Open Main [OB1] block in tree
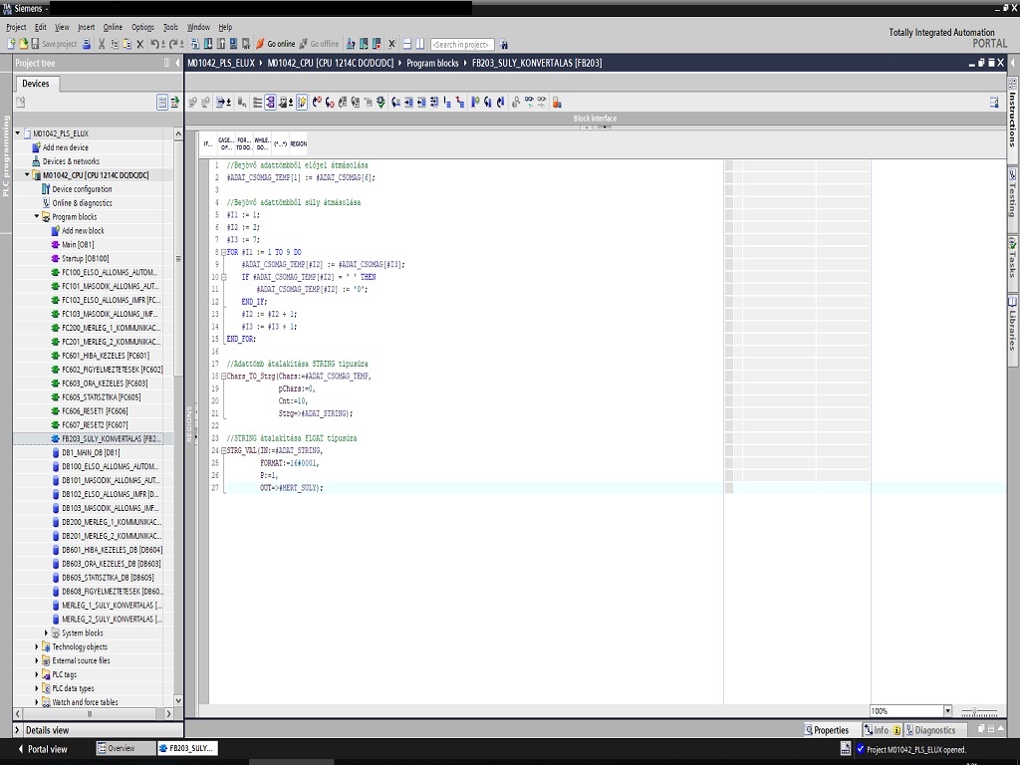This screenshot has width=1020, height=765. click(78, 245)
